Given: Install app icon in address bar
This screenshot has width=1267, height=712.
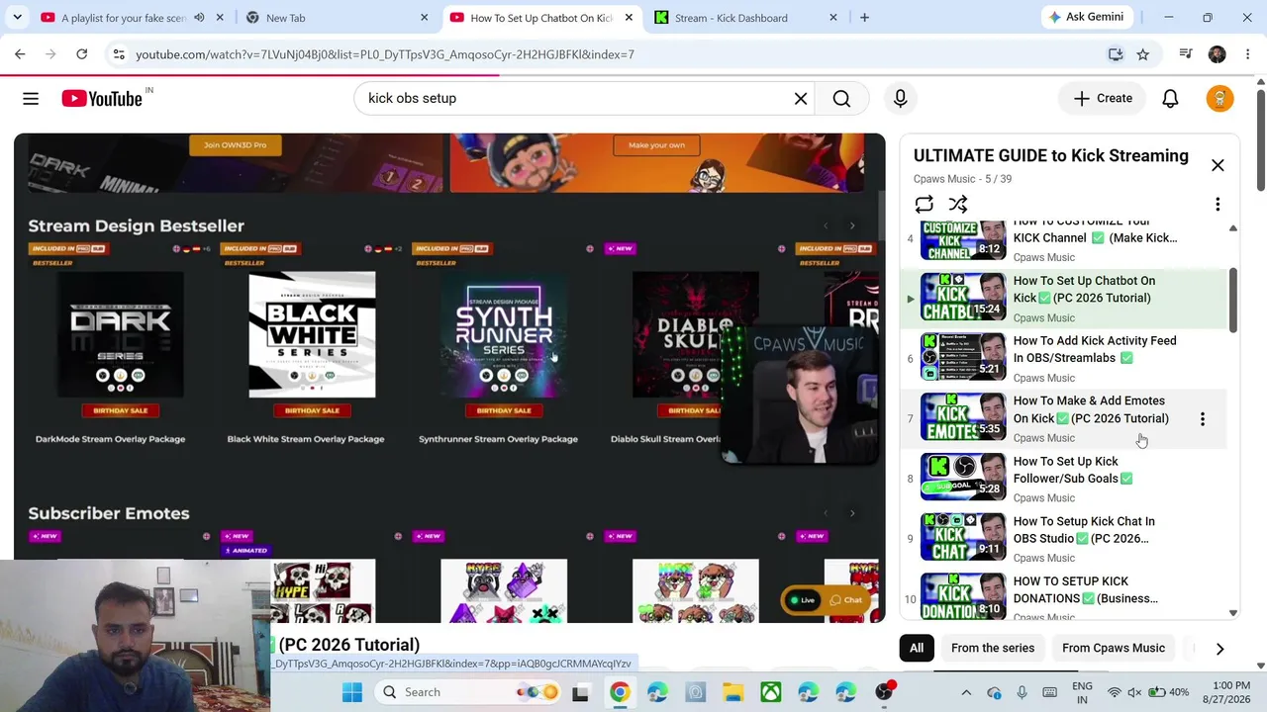Looking at the screenshot, I should [x=1116, y=54].
